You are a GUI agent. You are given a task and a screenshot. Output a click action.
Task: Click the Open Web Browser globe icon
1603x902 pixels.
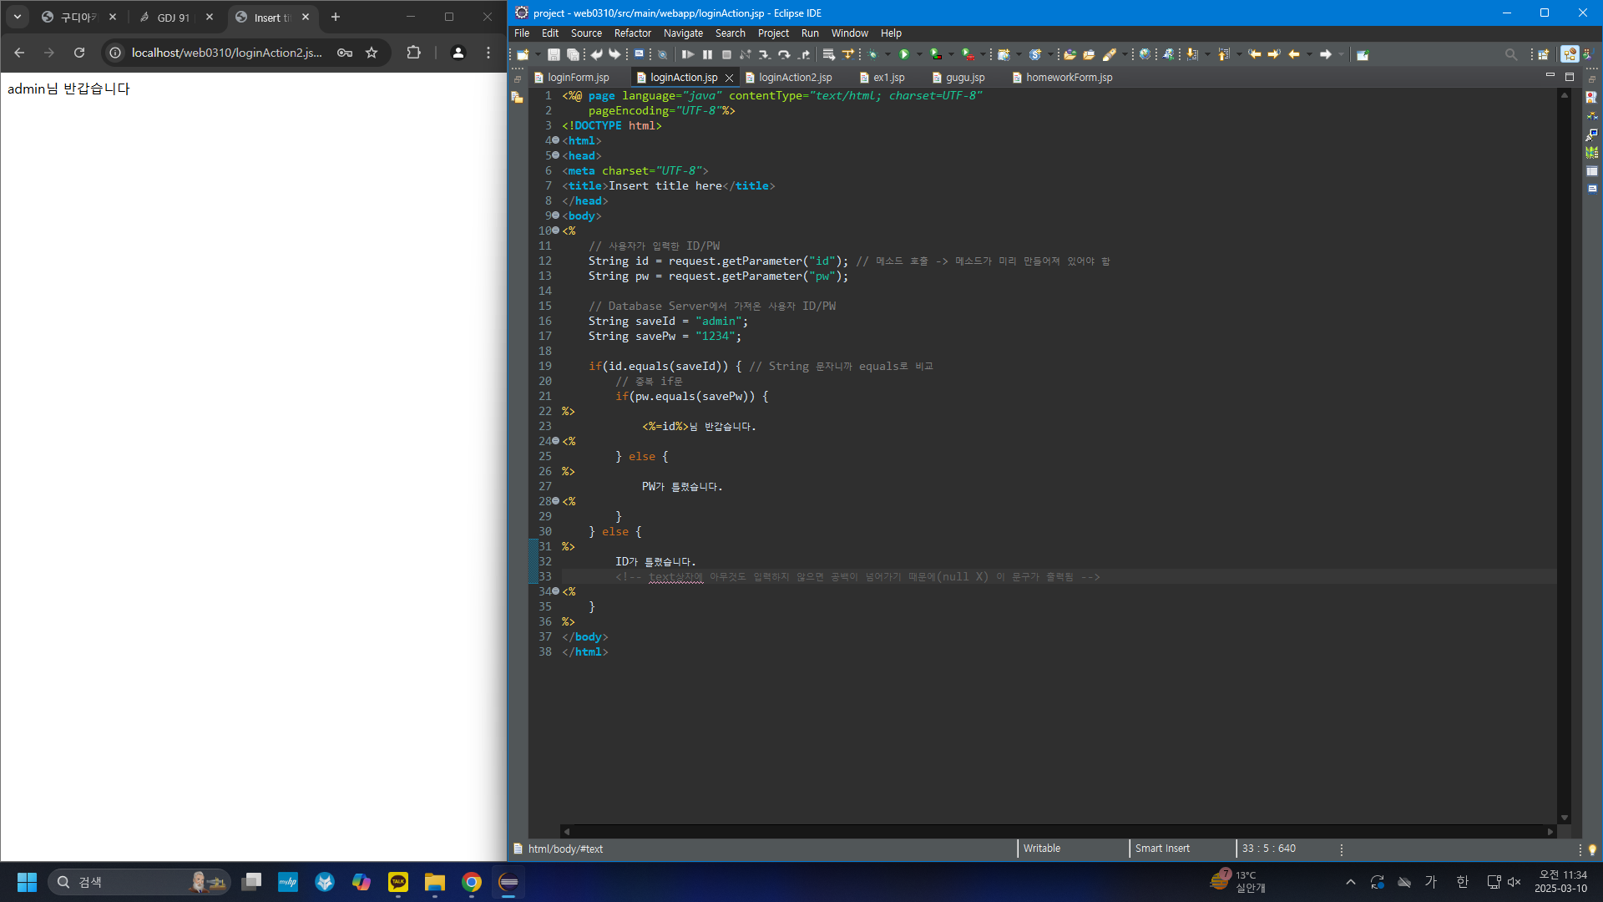tap(1145, 54)
